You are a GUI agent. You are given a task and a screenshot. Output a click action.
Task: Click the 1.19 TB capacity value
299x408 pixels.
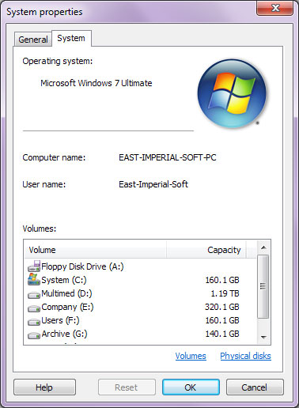click(225, 293)
